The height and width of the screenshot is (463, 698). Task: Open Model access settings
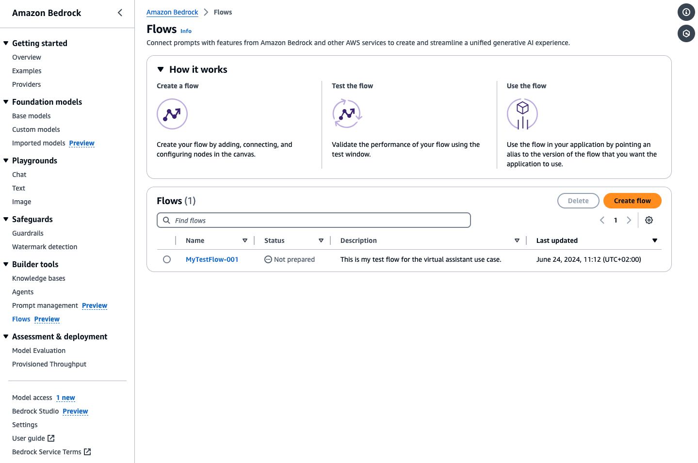coord(32,398)
